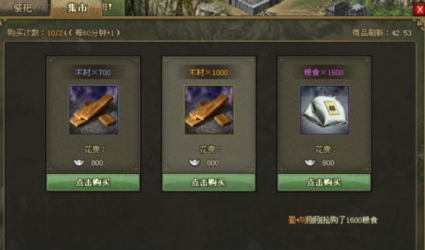Close the market window with red X

pos(419,10)
